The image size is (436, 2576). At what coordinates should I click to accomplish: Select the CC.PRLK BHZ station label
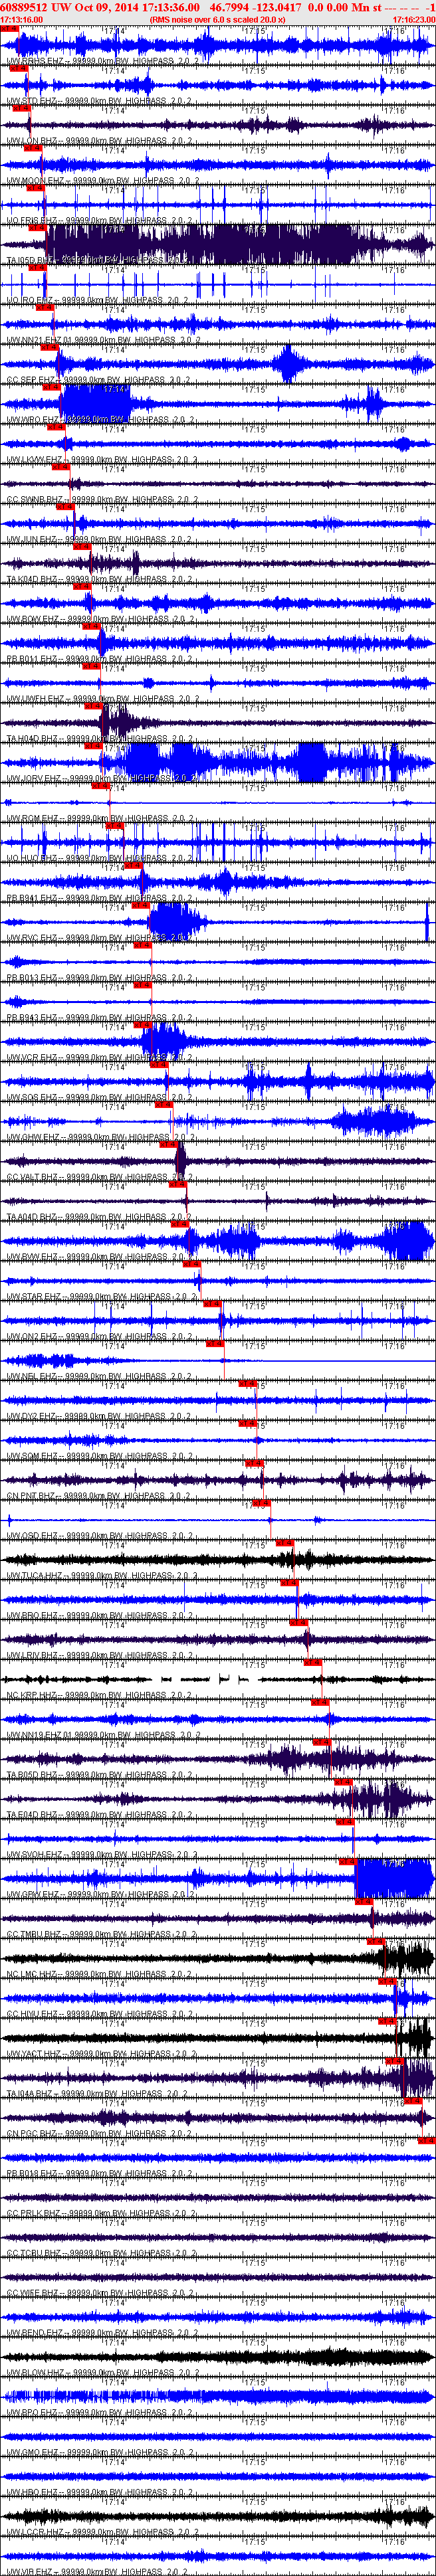coord(101,2214)
